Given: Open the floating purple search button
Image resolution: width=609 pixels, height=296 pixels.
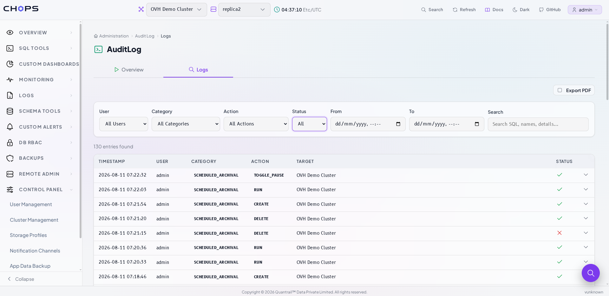Looking at the screenshot, I should pyautogui.click(x=591, y=273).
